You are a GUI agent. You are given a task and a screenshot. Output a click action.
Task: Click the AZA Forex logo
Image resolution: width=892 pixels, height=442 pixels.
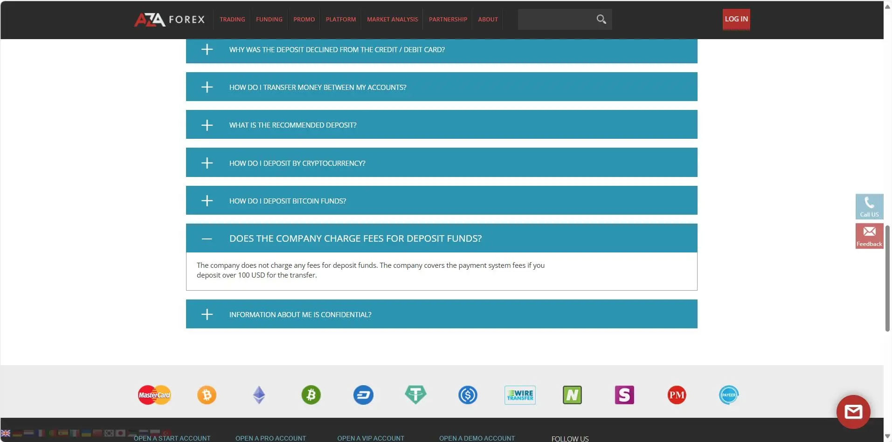pos(169,19)
